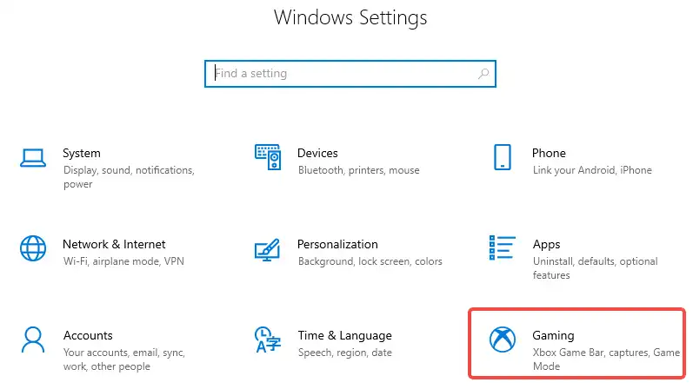The image size is (693, 389).
Task: Open the Phone settings title
Action: pyautogui.click(x=549, y=153)
